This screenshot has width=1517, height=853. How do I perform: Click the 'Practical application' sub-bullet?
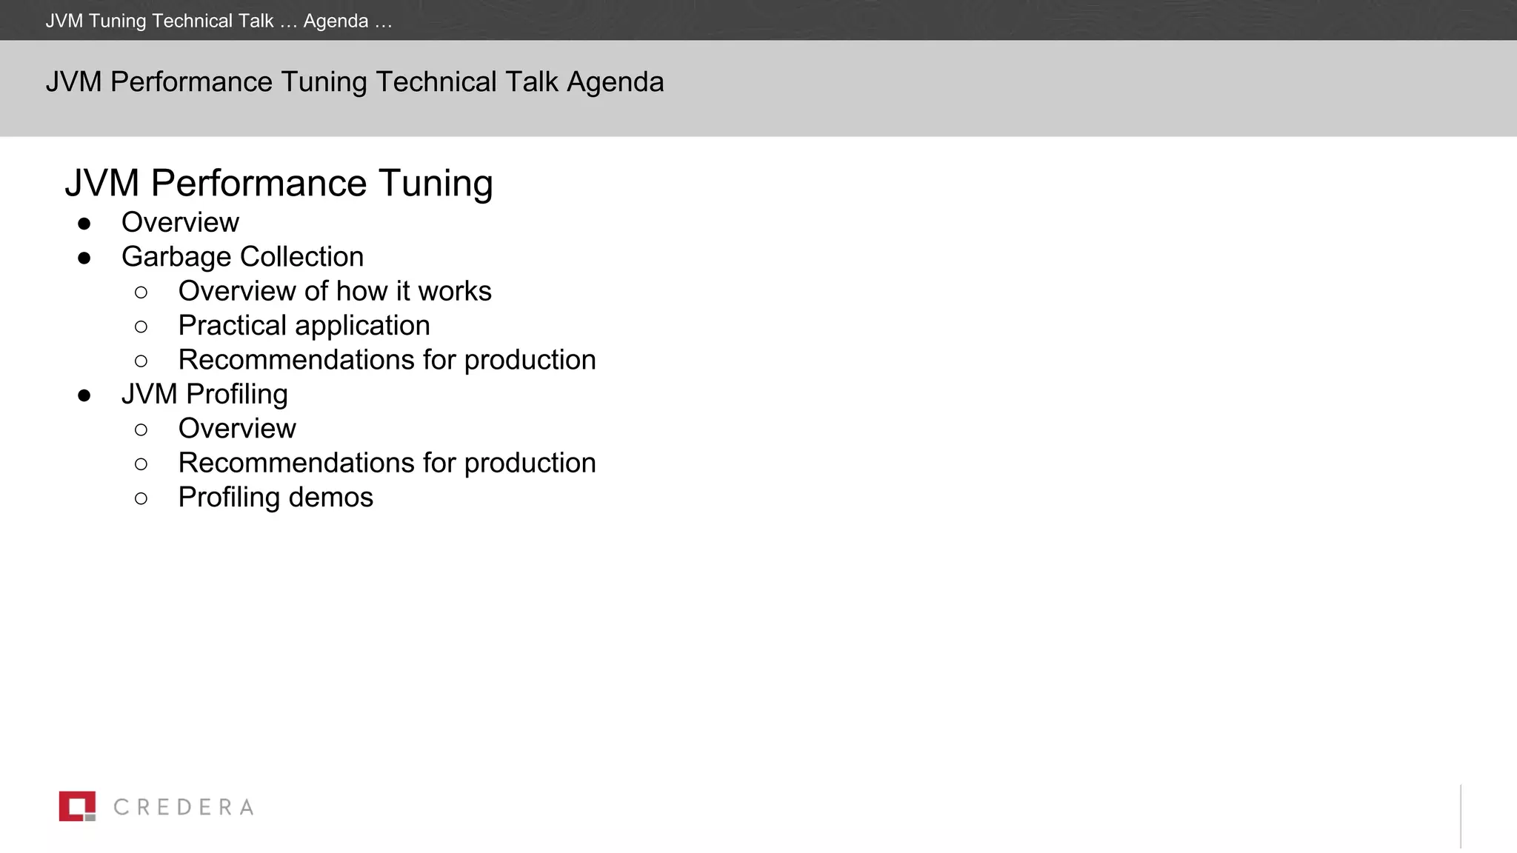(x=304, y=326)
